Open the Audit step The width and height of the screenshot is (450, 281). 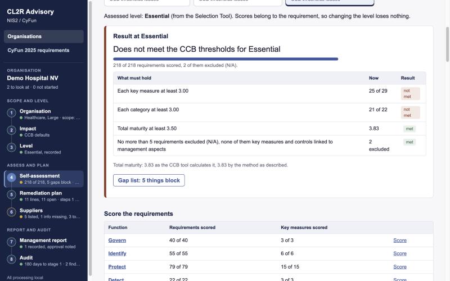[x=44, y=260]
